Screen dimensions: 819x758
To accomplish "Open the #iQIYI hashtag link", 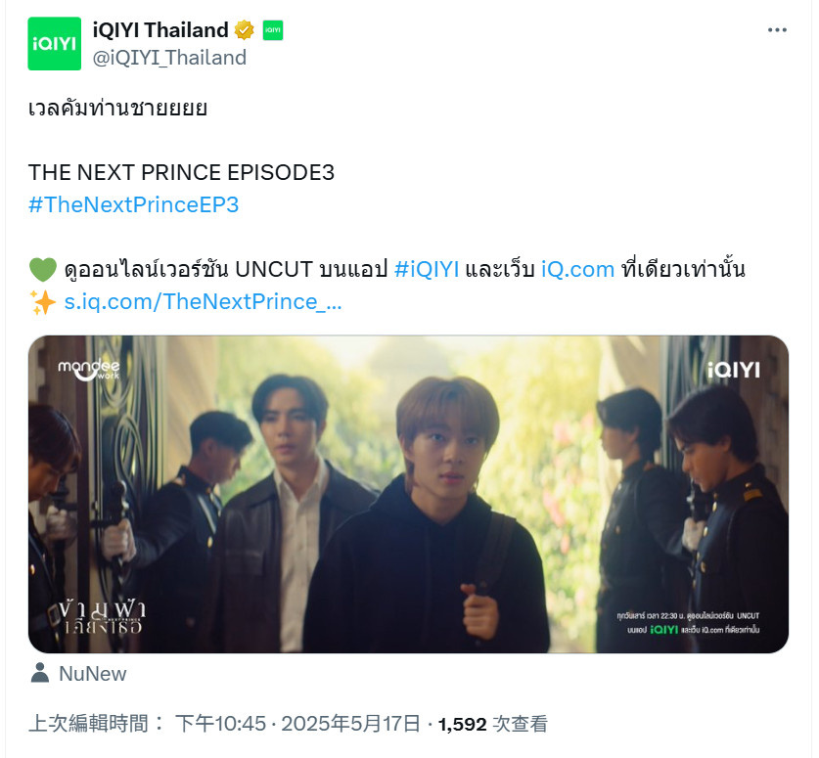I will pyautogui.click(x=427, y=269).
